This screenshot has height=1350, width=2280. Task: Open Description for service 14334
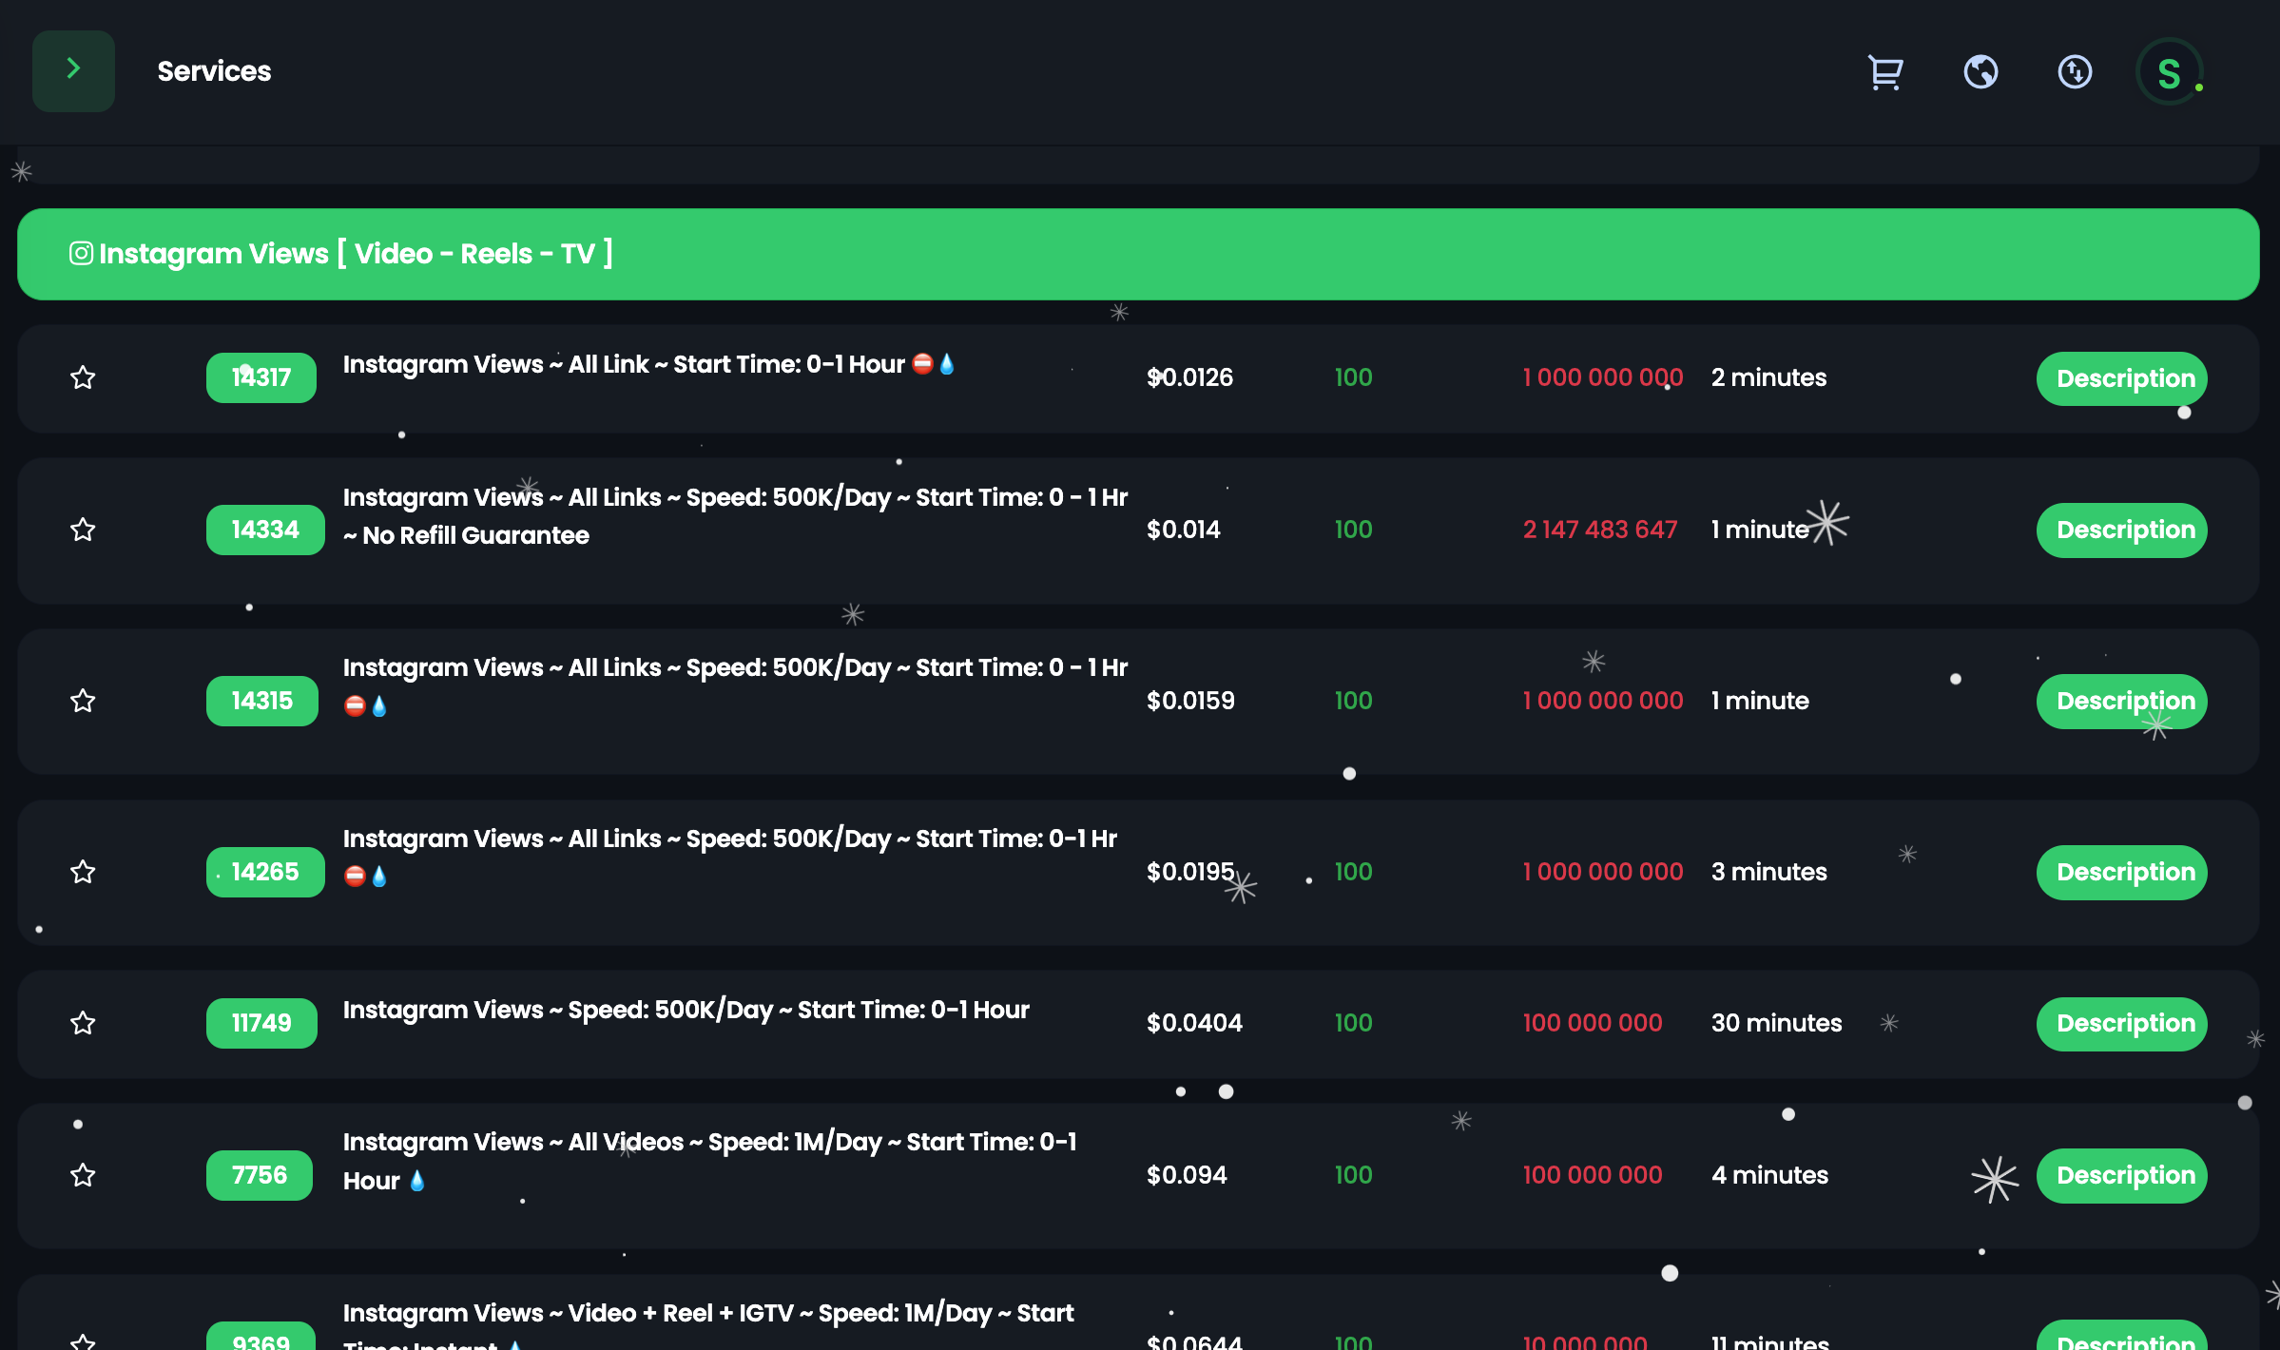click(x=2122, y=530)
